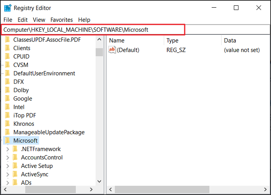The image size is (271, 195).
Task: Open the Edit menu
Action: tap(22, 20)
